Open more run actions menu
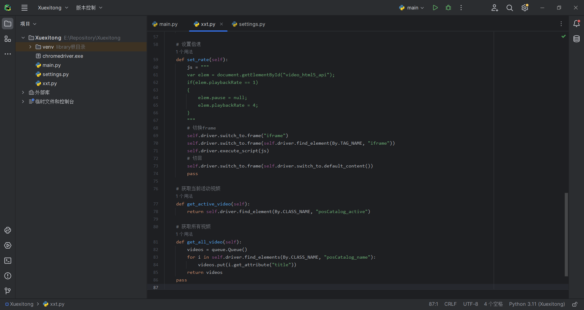Image resolution: width=584 pixels, height=310 pixels. pyautogui.click(x=461, y=8)
